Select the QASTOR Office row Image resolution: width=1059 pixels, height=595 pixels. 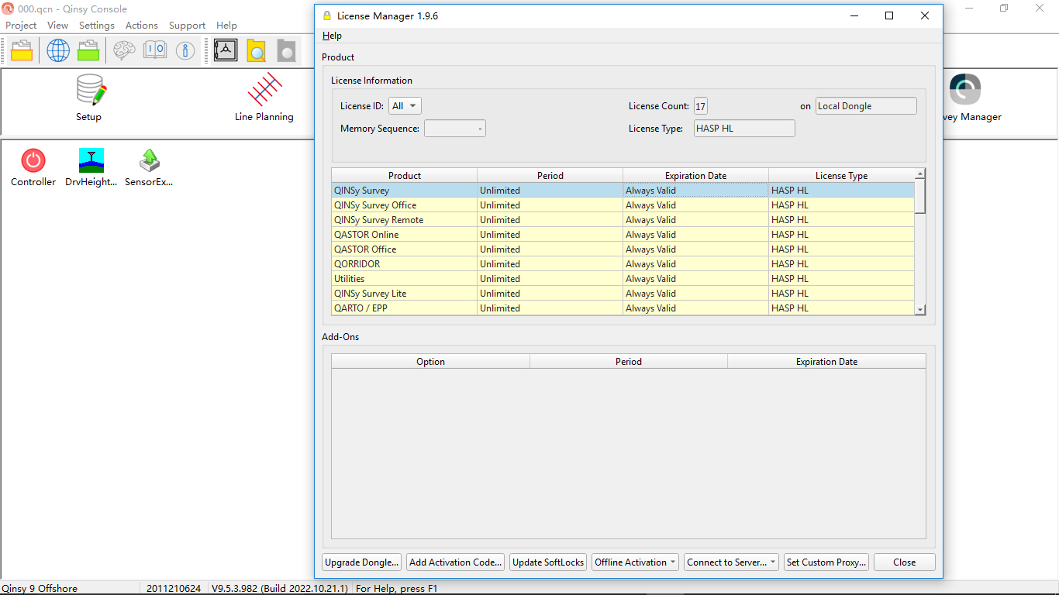pos(623,249)
